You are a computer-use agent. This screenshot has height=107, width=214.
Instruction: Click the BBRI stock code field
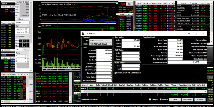click(8, 55)
